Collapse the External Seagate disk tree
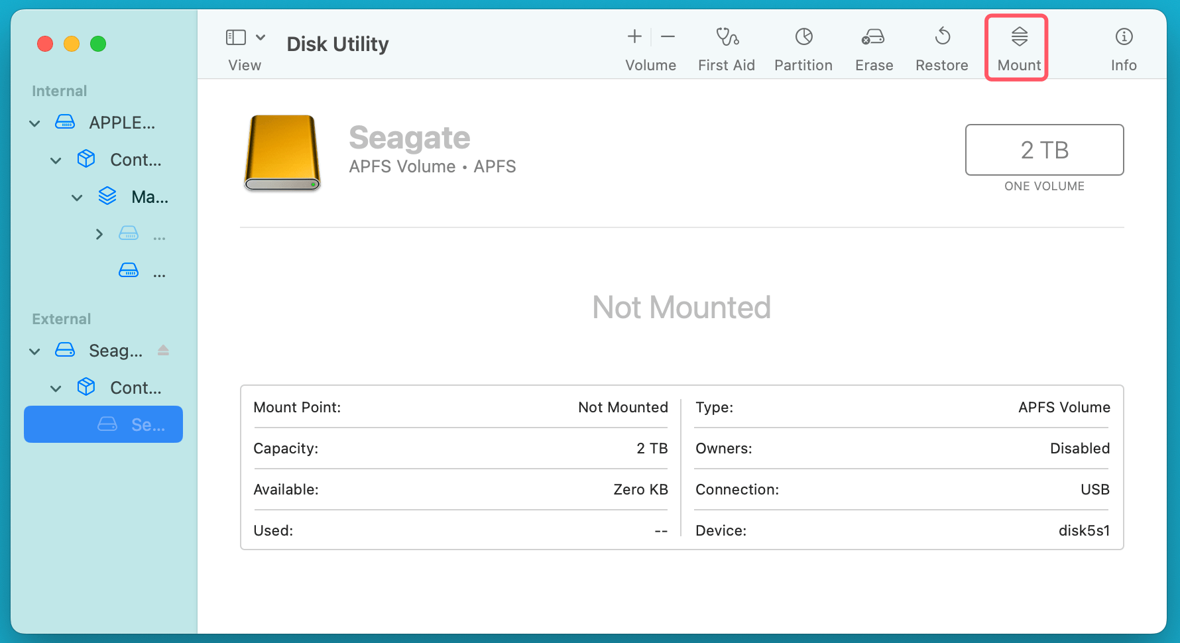 [x=34, y=351]
